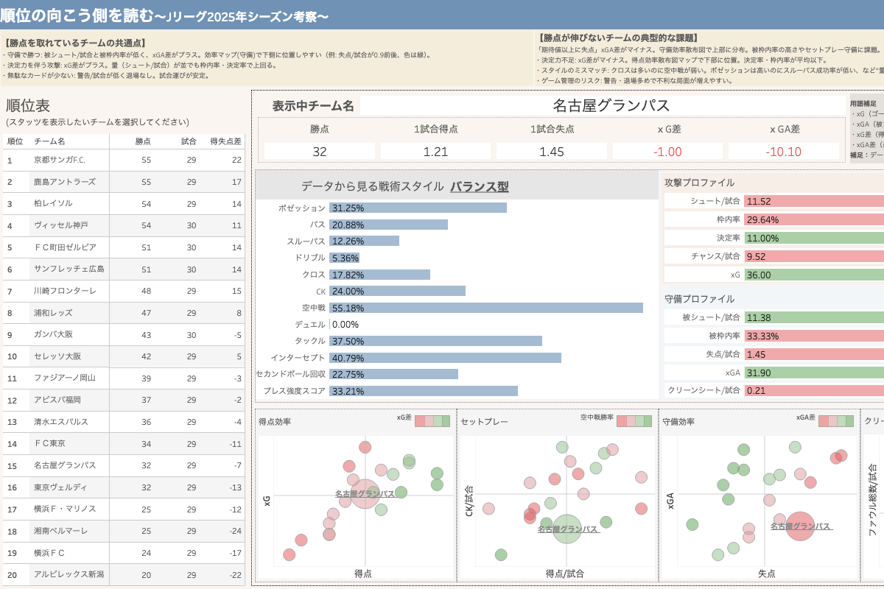The height and width of the screenshot is (589, 884).
Task: Click darkest red swatch in xG差 legend
Action: point(419,421)
